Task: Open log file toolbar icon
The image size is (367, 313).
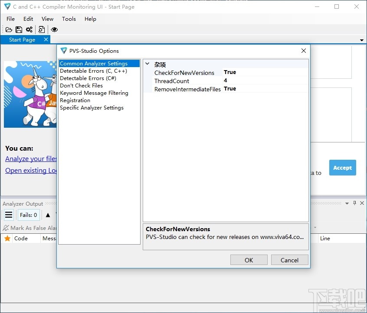Action: 9,30
